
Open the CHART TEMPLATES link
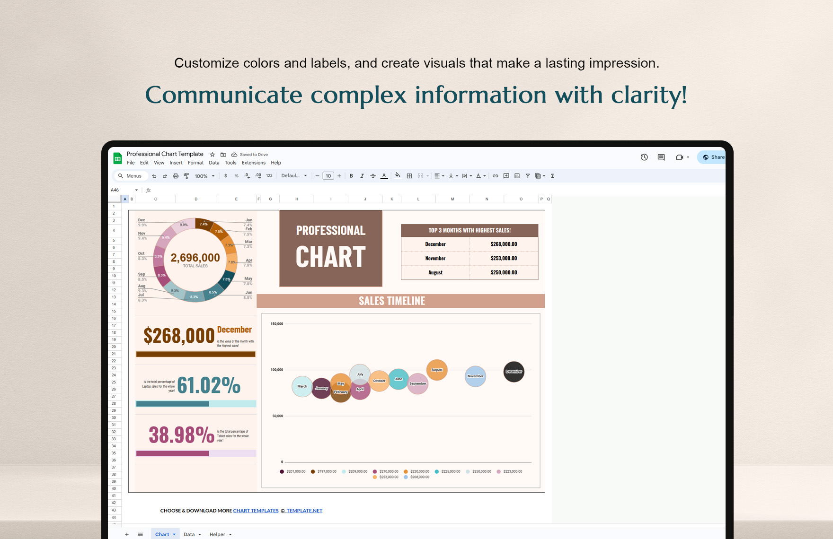coord(256,511)
